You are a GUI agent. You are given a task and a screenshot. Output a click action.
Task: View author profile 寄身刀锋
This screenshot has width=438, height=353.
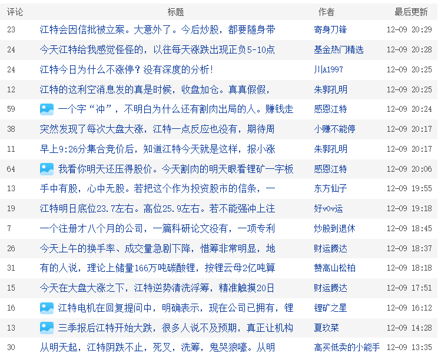(330, 29)
